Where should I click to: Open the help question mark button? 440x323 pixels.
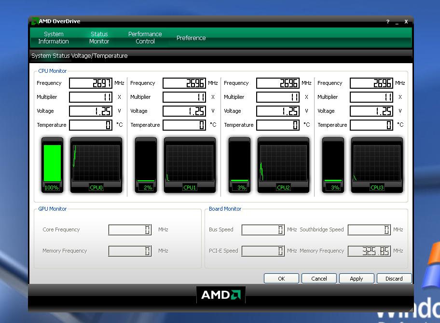(x=388, y=22)
